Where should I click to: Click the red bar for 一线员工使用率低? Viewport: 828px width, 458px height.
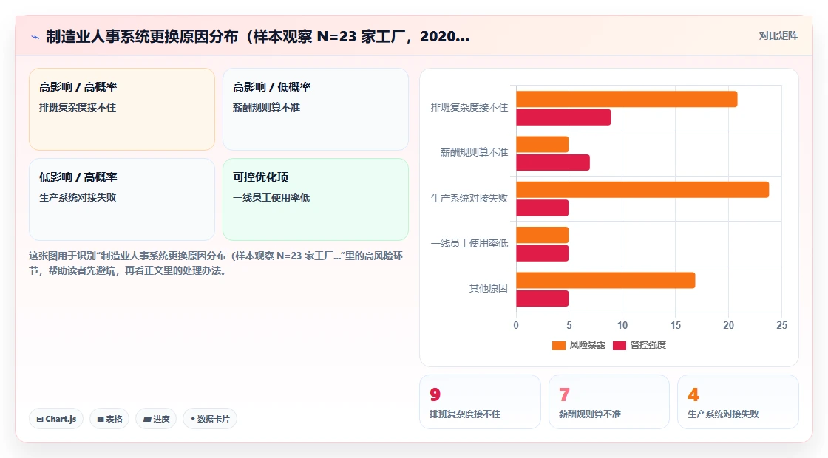543,253
